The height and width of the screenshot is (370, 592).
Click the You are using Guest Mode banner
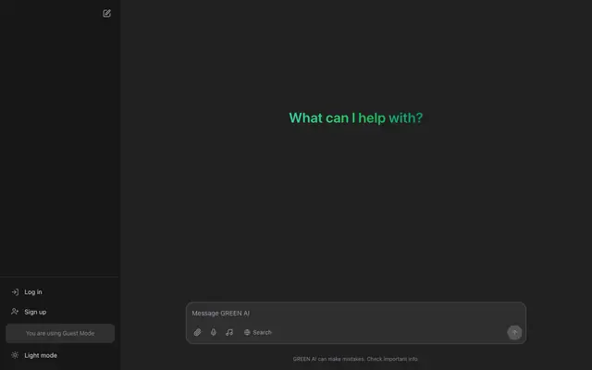[x=60, y=333]
